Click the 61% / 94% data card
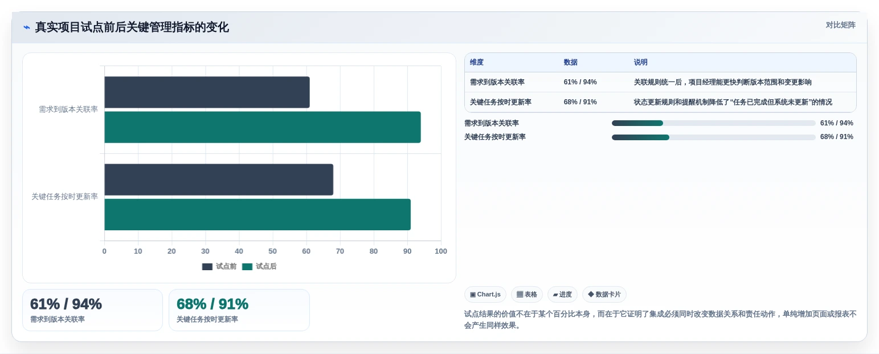The image size is (879, 354). click(92, 310)
